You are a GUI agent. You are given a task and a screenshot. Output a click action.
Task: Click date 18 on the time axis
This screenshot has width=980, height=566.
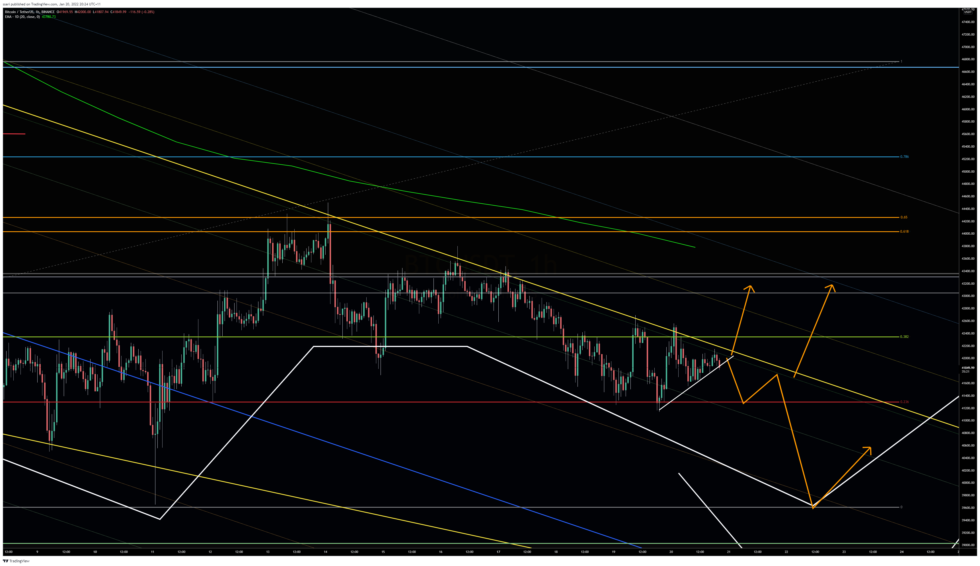(556, 551)
